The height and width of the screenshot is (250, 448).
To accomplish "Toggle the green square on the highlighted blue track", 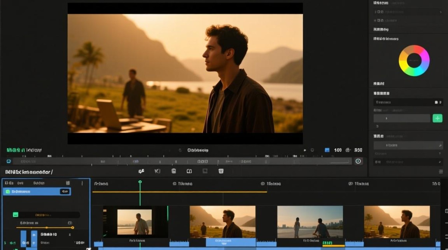I will click(x=8, y=192).
